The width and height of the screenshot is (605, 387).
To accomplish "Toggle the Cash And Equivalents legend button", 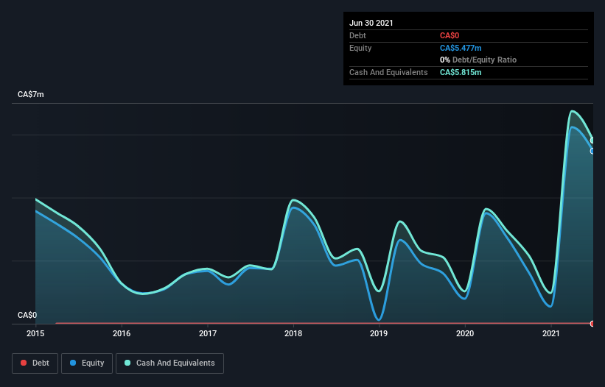I will coord(169,363).
